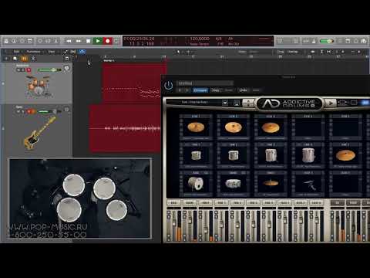This screenshot has width=370, height=278.
Task: Open Addictive Drums preset browser arrow
Action: tap(225, 103)
